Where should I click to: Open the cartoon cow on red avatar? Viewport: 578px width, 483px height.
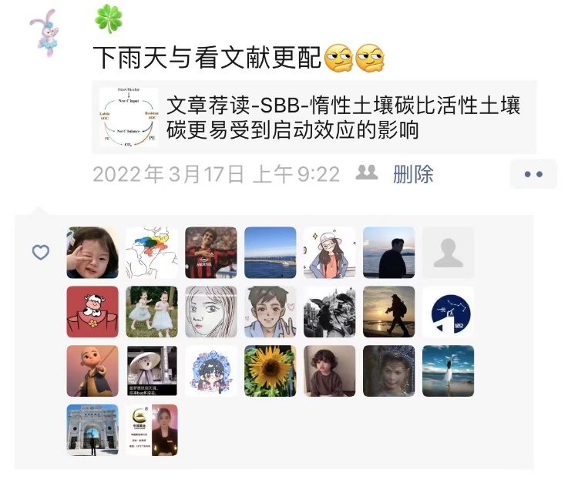pyautogui.click(x=92, y=312)
